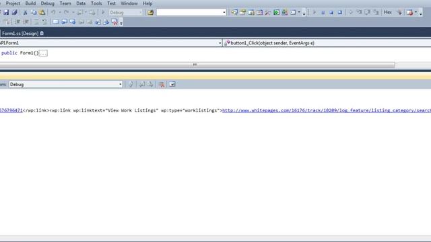This screenshot has height=242, width=431.
Task: Click the green Start Page icon
Action: [x=276, y=12]
